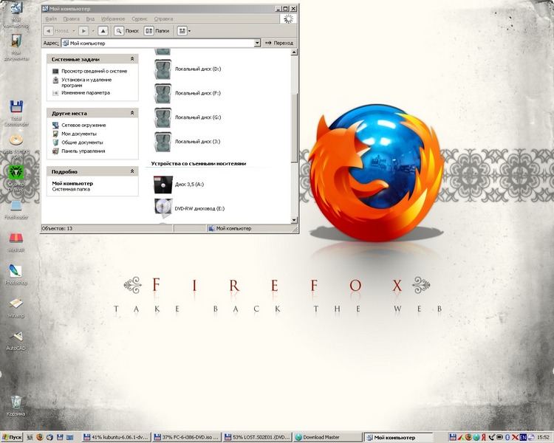Screen dimensions: 554x443
Task: Select the WinRAR desktop icon
Action: coord(16,240)
